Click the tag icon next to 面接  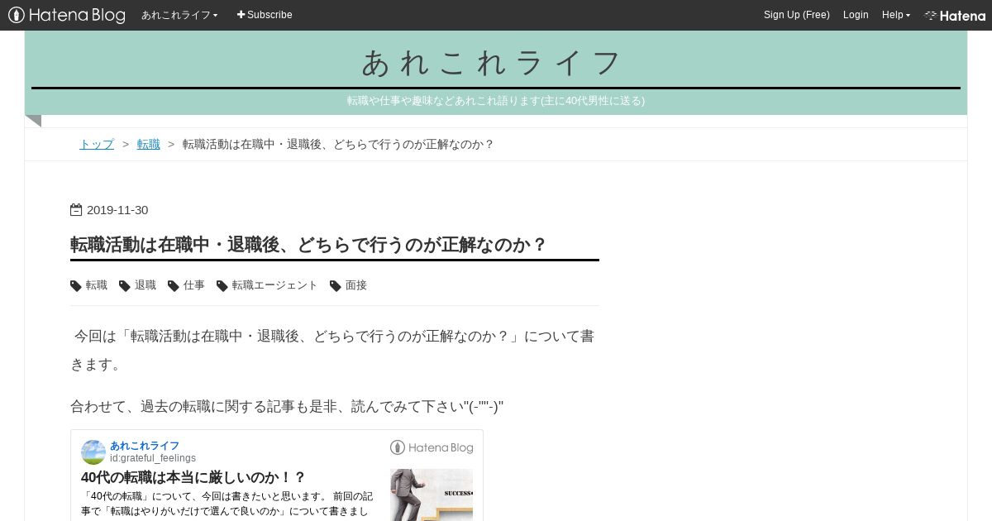coord(336,286)
